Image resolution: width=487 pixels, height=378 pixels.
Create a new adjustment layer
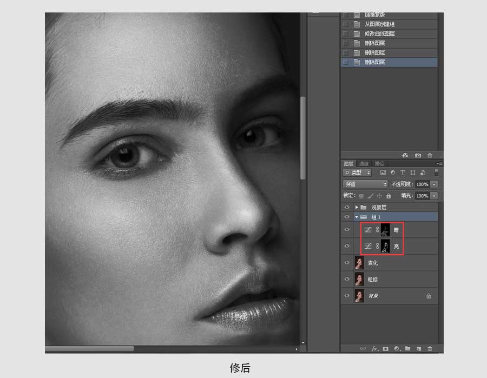coord(397,349)
